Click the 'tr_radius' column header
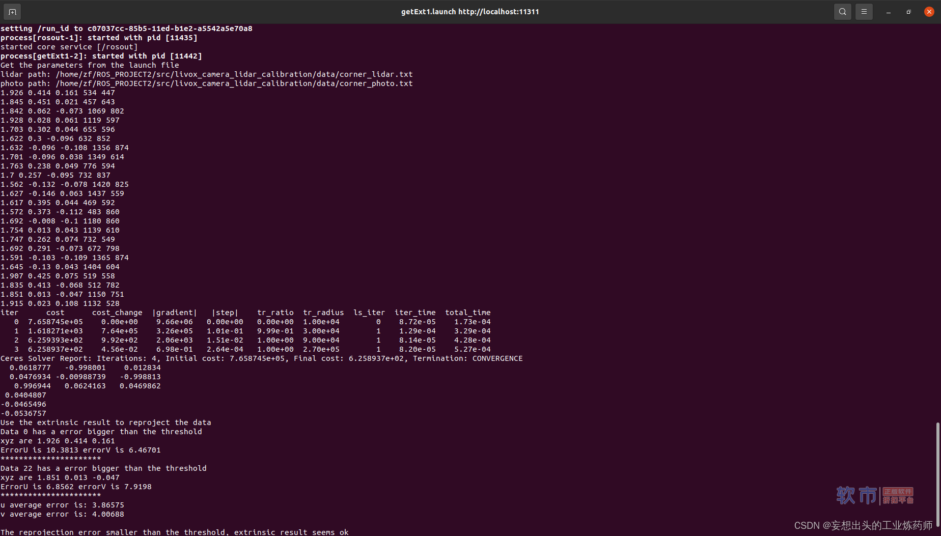Viewport: 941px width, 536px height. pos(323,313)
